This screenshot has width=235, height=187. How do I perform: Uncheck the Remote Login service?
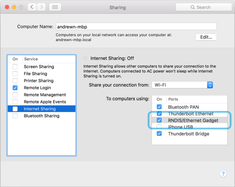(15, 88)
